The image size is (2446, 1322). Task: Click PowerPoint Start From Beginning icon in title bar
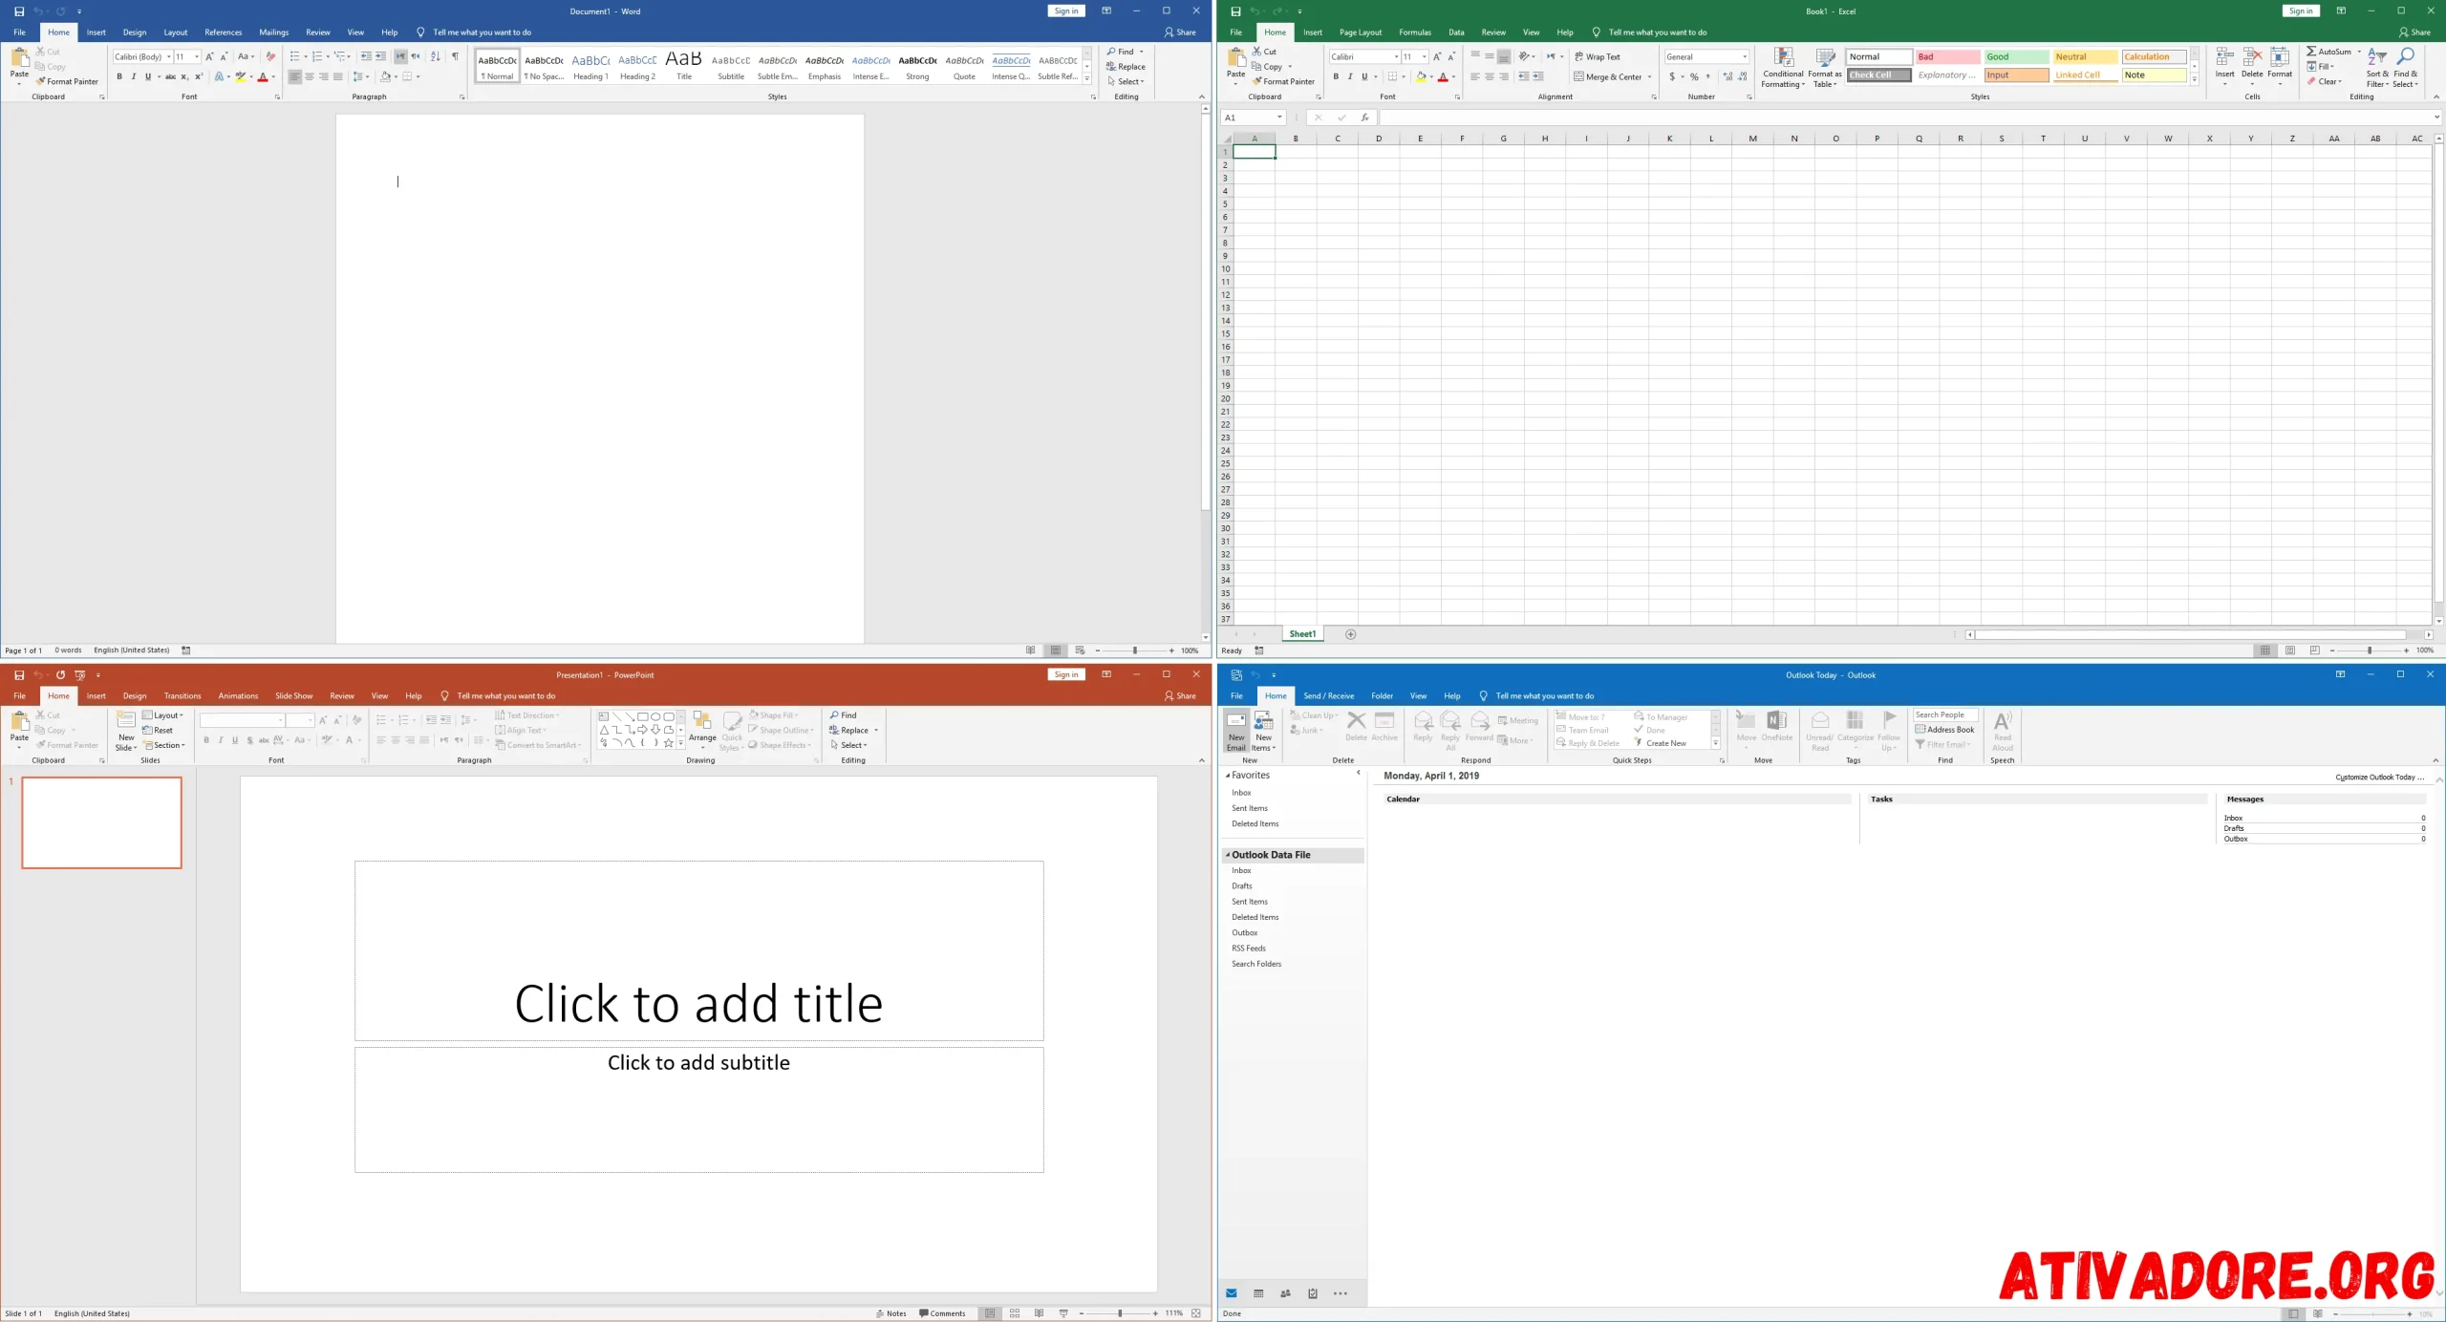pyautogui.click(x=80, y=675)
